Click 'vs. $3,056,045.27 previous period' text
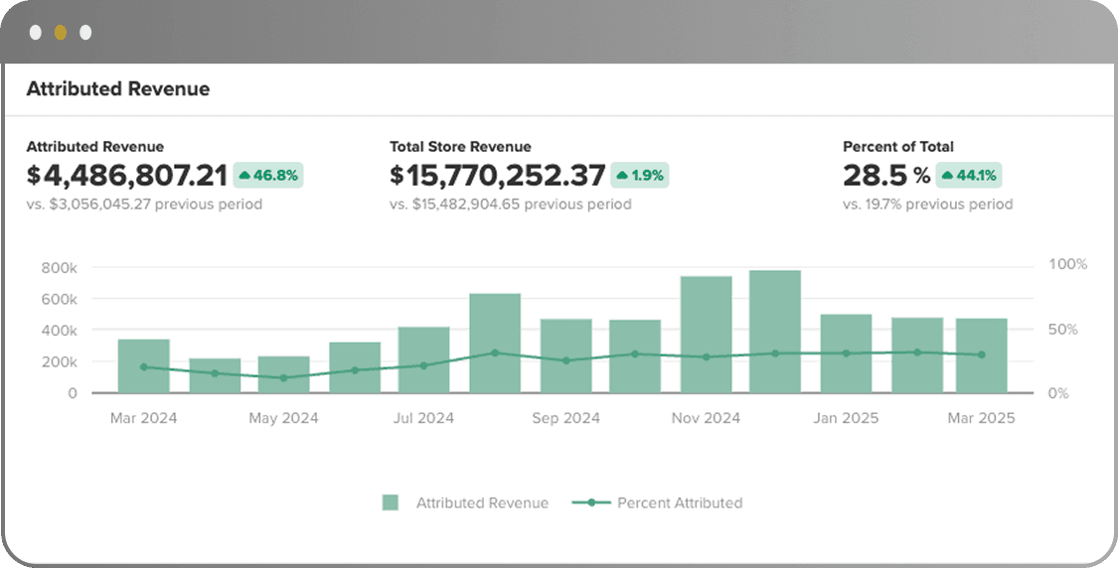The height and width of the screenshot is (568, 1118). pyautogui.click(x=144, y=205)
